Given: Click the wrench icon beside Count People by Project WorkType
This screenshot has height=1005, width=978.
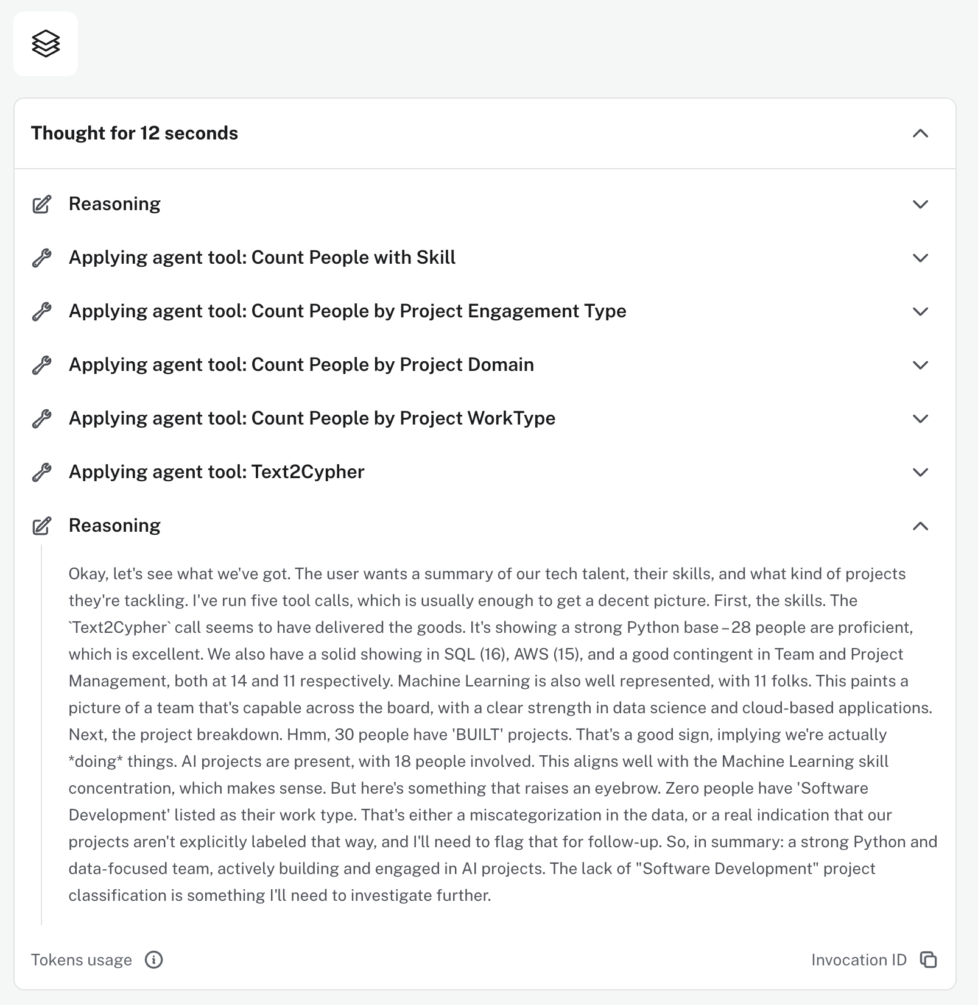Looking at the screenshot, I should point(41,418).
